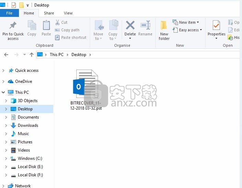Switch to the View ribbon tab
This screenshot has width=242, height=188.
point(68,13)
